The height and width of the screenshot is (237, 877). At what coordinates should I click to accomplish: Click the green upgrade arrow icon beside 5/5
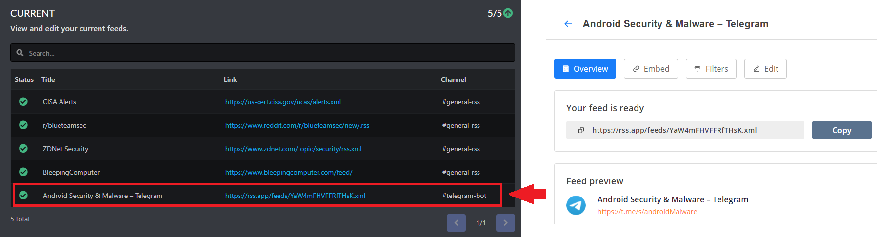click(x=508, y=13)
